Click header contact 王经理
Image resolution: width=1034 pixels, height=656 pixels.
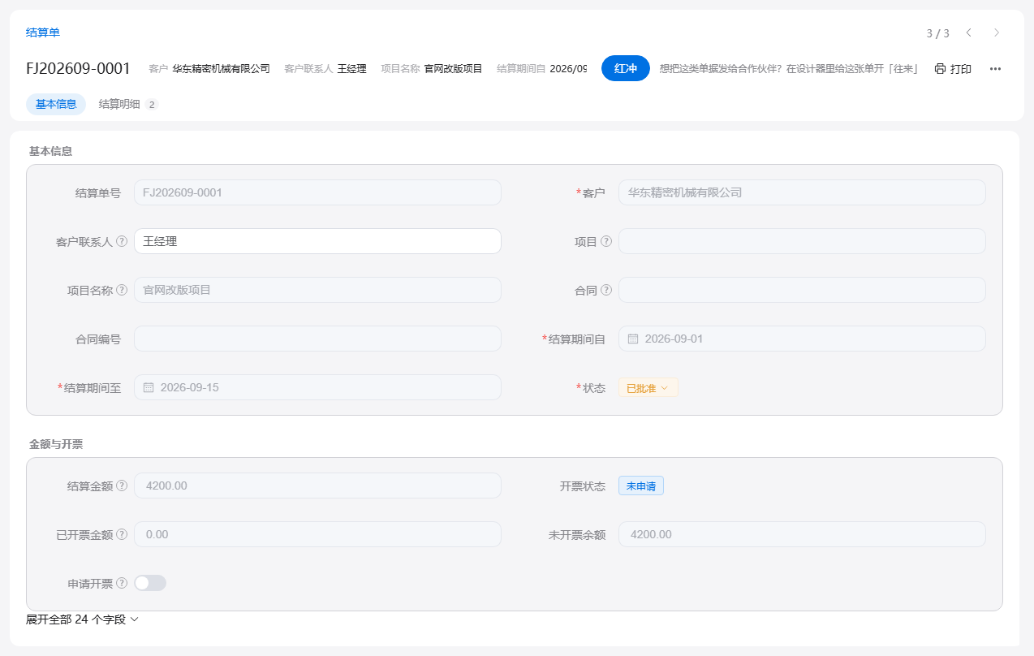pyautogui.click(x=352, y=69)
